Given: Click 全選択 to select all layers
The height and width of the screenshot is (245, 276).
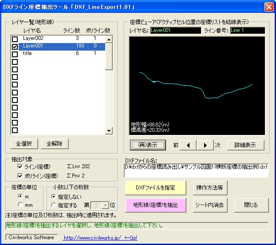Looking at the screenshot, I should [x=24, y=144].
